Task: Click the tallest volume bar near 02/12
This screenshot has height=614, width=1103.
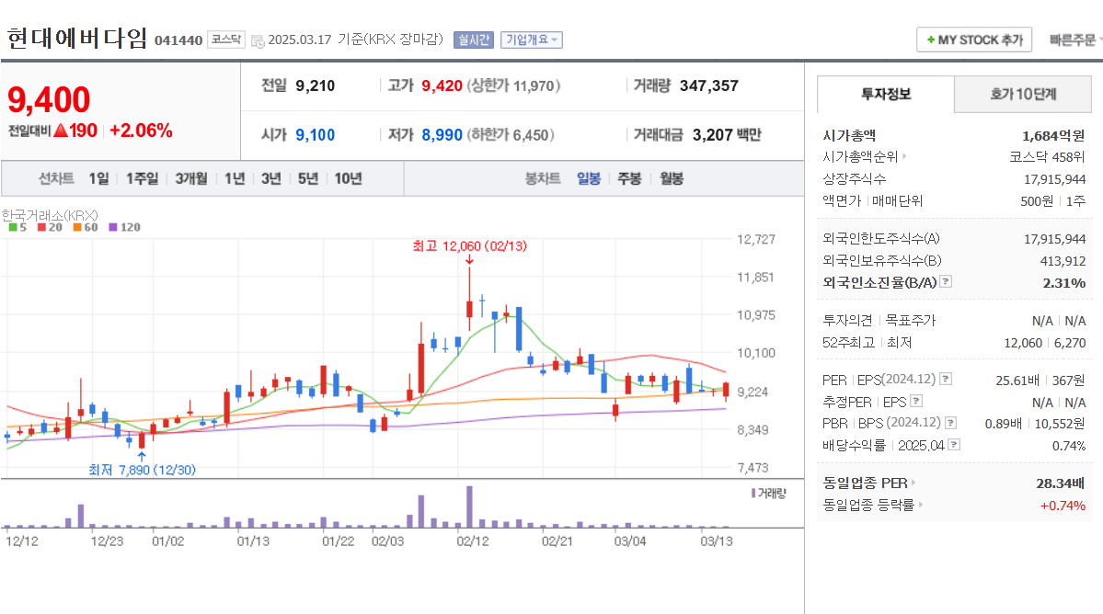Action: (x=469, y=506)
